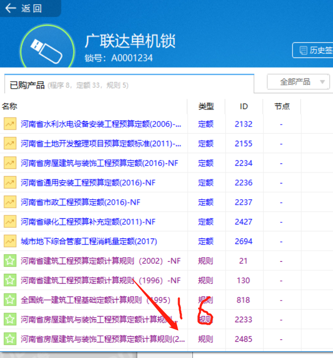
Task: Click the star icon for 计算规则 (1996) -NF
Action: 10,280
